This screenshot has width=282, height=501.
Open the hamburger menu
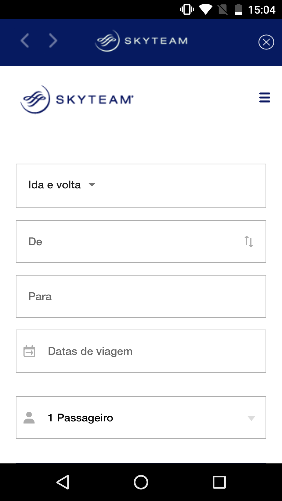[x=265, y=98]
